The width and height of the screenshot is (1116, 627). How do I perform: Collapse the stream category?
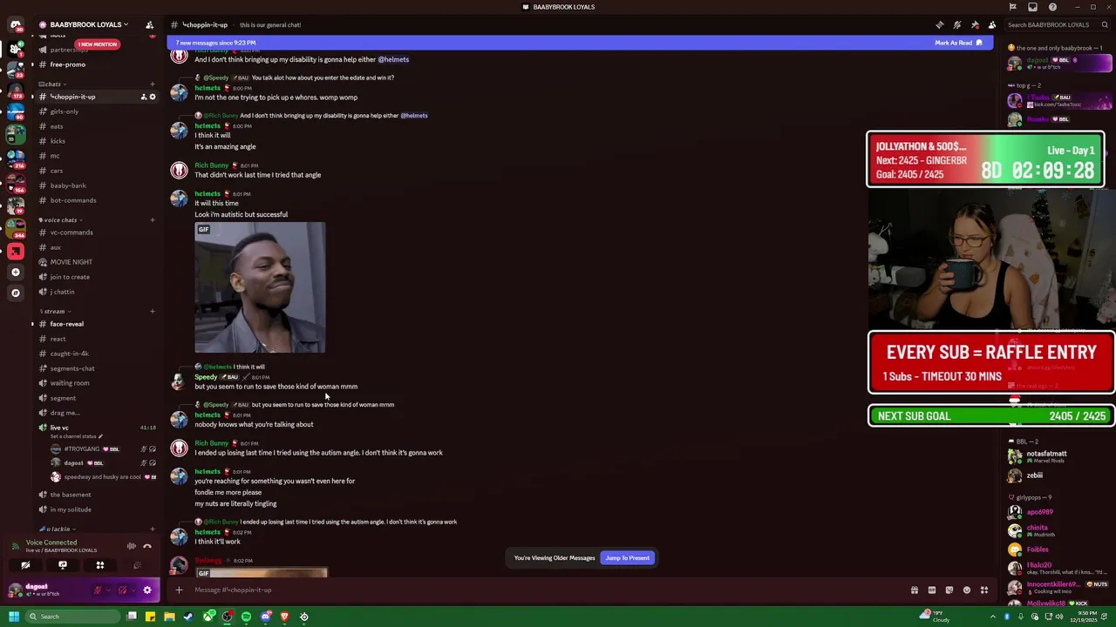[56, 311]
